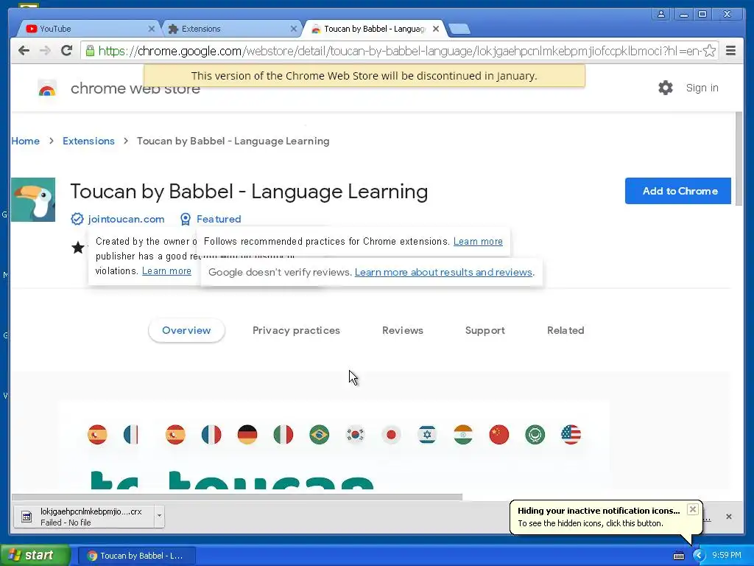
Task: Show hidden tray icons arrow button
Action: tap(699, 556)
